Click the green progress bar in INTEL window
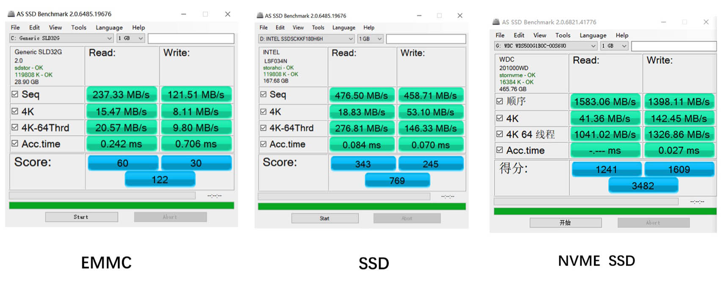723x282 pixels. (x=362, y=207)
